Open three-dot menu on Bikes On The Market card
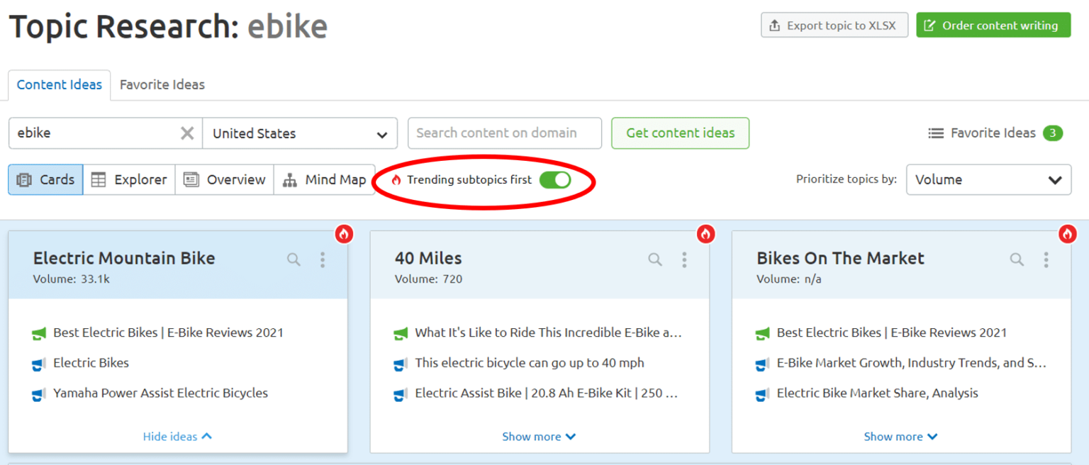 (x=1046, y=259)
